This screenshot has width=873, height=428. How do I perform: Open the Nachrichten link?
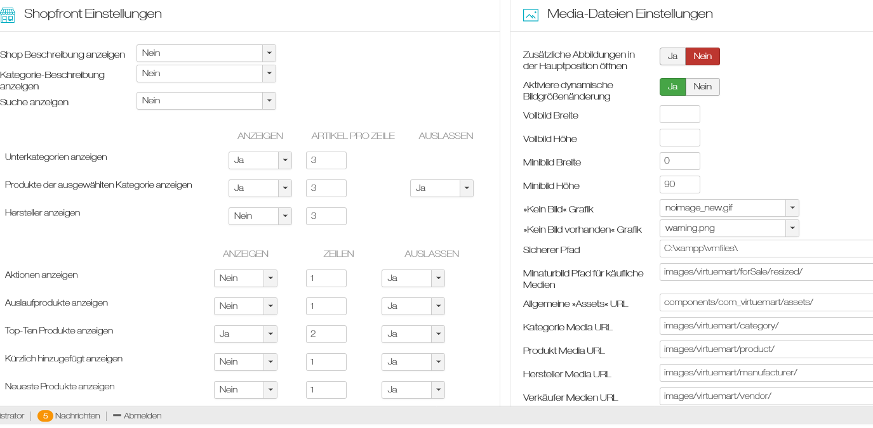pos(77,416)
